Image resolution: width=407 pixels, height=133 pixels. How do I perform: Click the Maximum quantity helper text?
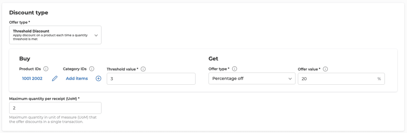[x=53, y=119]
